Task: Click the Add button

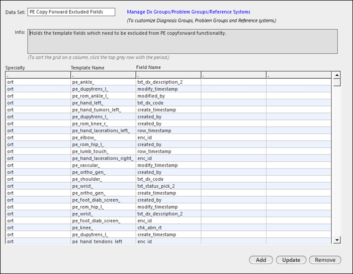Action: [260, 260]
